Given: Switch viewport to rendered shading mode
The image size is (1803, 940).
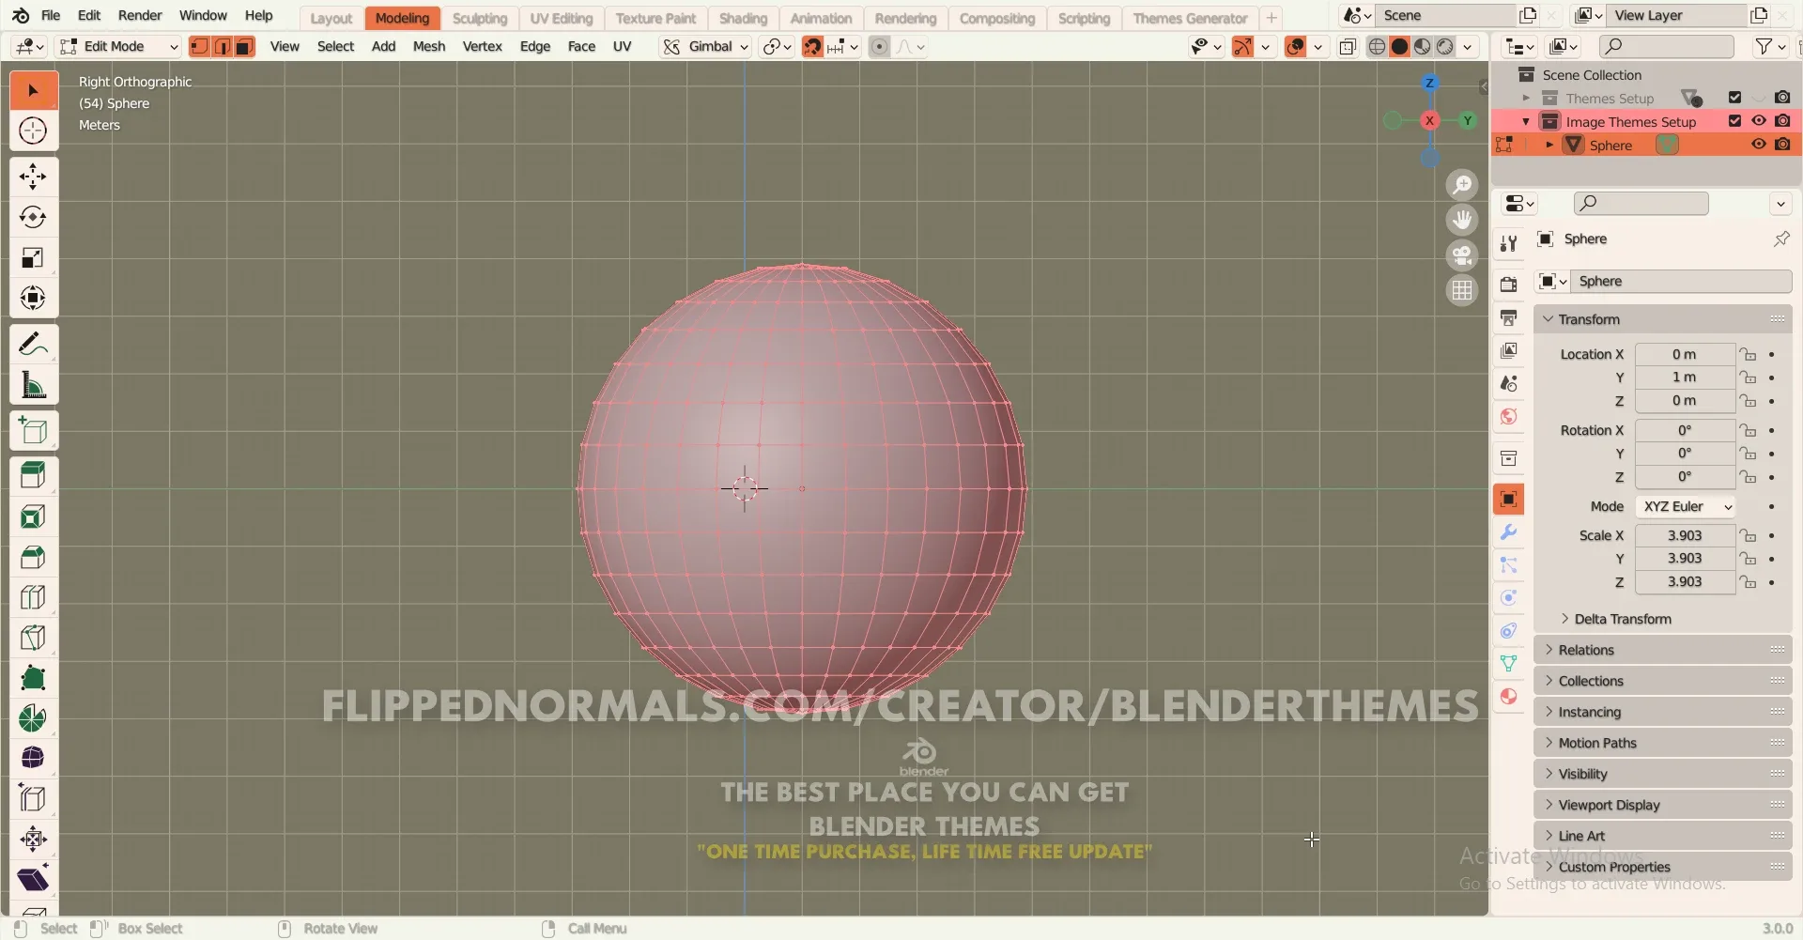Looking at the screenshot, I should (x=1446, y=46).
